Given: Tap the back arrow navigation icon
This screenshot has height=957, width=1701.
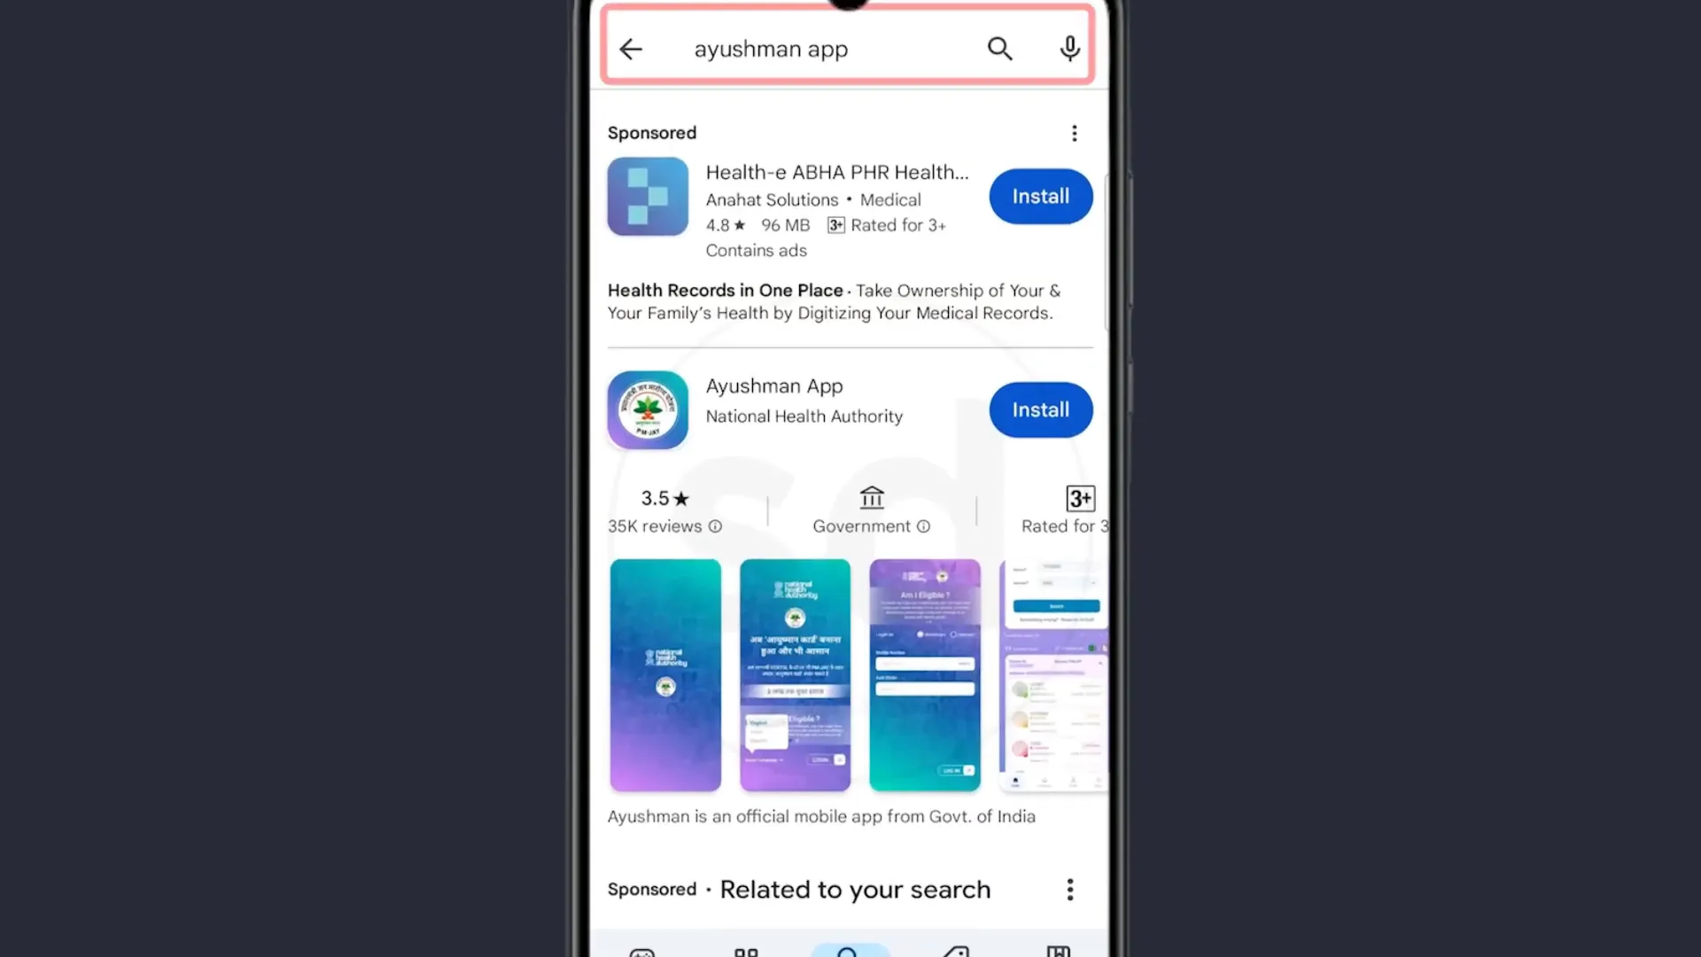Looking at the screenshot, I should (x=631, y=48).
